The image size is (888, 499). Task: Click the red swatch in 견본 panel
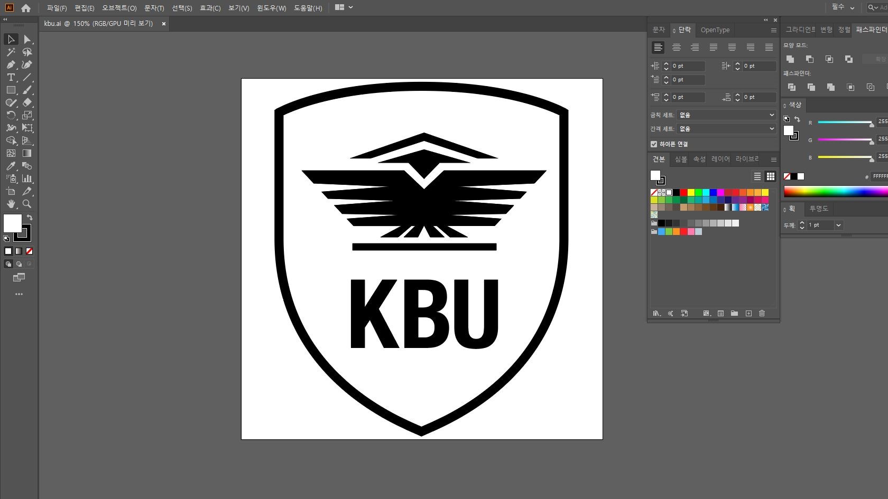point(683,193)
